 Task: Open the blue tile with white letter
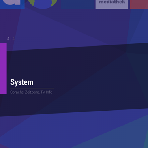(x=12, y=4)
